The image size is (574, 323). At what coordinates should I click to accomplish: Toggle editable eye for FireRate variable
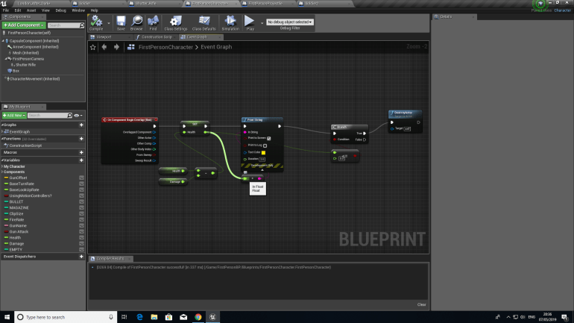(x=82, y=220)
